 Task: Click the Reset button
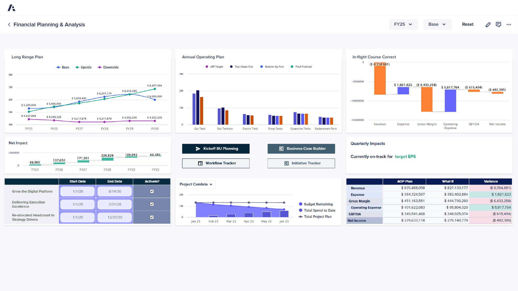pyautogui.click(x=468, y=24)
